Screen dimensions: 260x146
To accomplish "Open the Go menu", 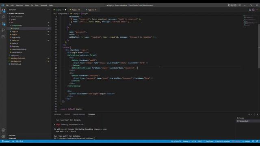I will [32, 5].
